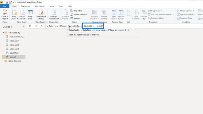
Task: Switch to the Tools ribbon tab
Action: (x=61, y=6)
